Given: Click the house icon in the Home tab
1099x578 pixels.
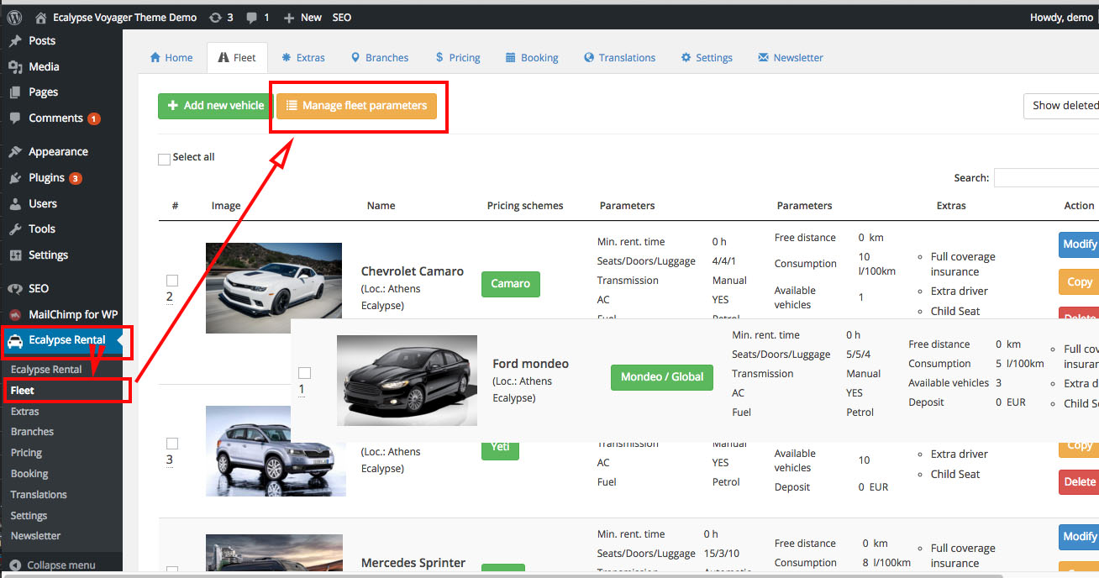Looking at the screenshot, I should [x=155, y=58].
